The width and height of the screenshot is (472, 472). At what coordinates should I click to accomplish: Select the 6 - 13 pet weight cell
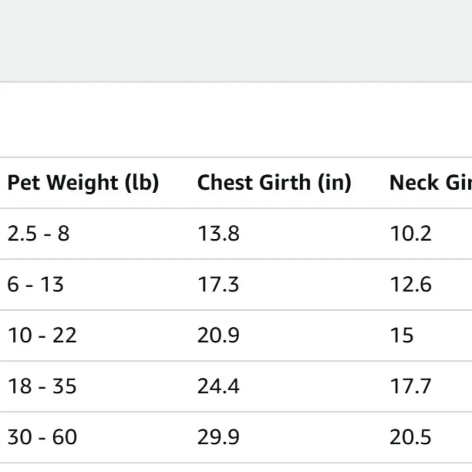[35, 284]
